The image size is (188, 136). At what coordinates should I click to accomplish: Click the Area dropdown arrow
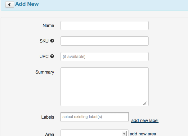click(x=124, y=134)
